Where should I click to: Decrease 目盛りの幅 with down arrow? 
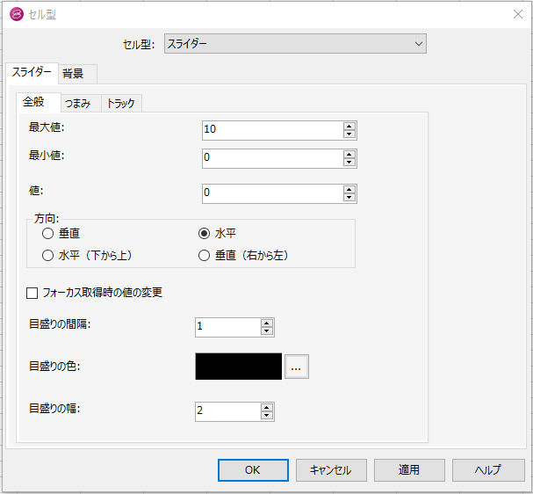267,416
